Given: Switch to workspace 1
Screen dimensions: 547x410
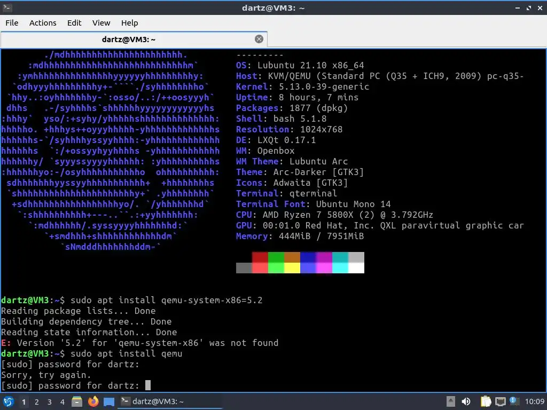Looking at the screenshot, I should coord(24,402).
